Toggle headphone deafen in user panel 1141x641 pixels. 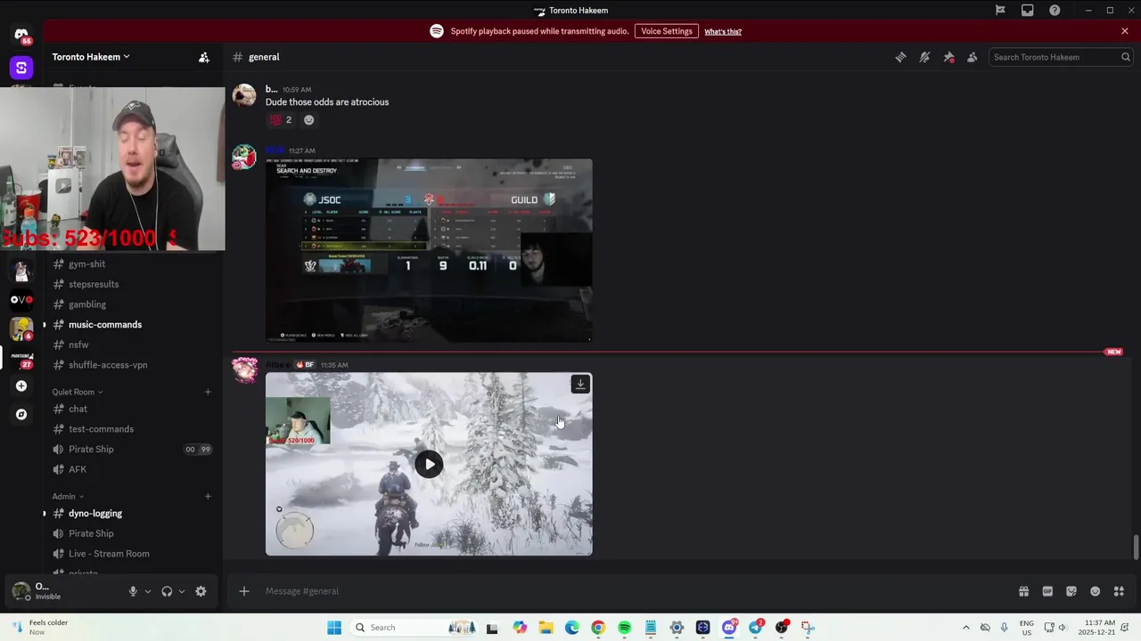tap(167, 591)
